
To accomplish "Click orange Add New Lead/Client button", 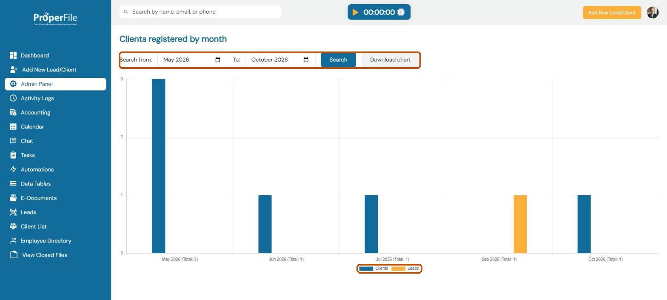I will tap(612, 12).
